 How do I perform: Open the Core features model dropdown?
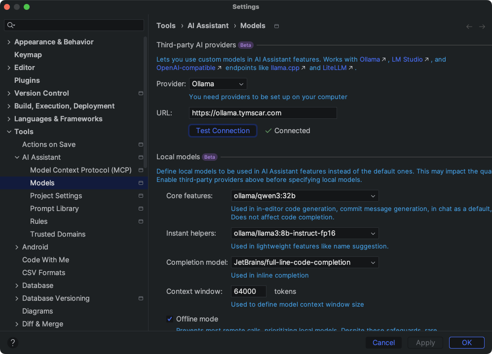[304, 196]
